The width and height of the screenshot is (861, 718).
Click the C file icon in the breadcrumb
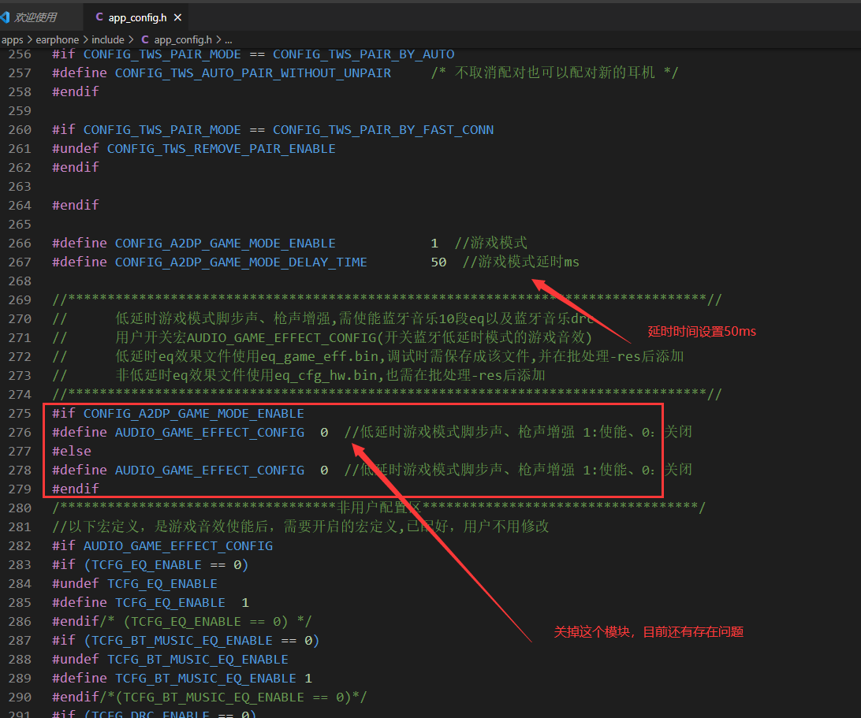[x=145, y=39]
